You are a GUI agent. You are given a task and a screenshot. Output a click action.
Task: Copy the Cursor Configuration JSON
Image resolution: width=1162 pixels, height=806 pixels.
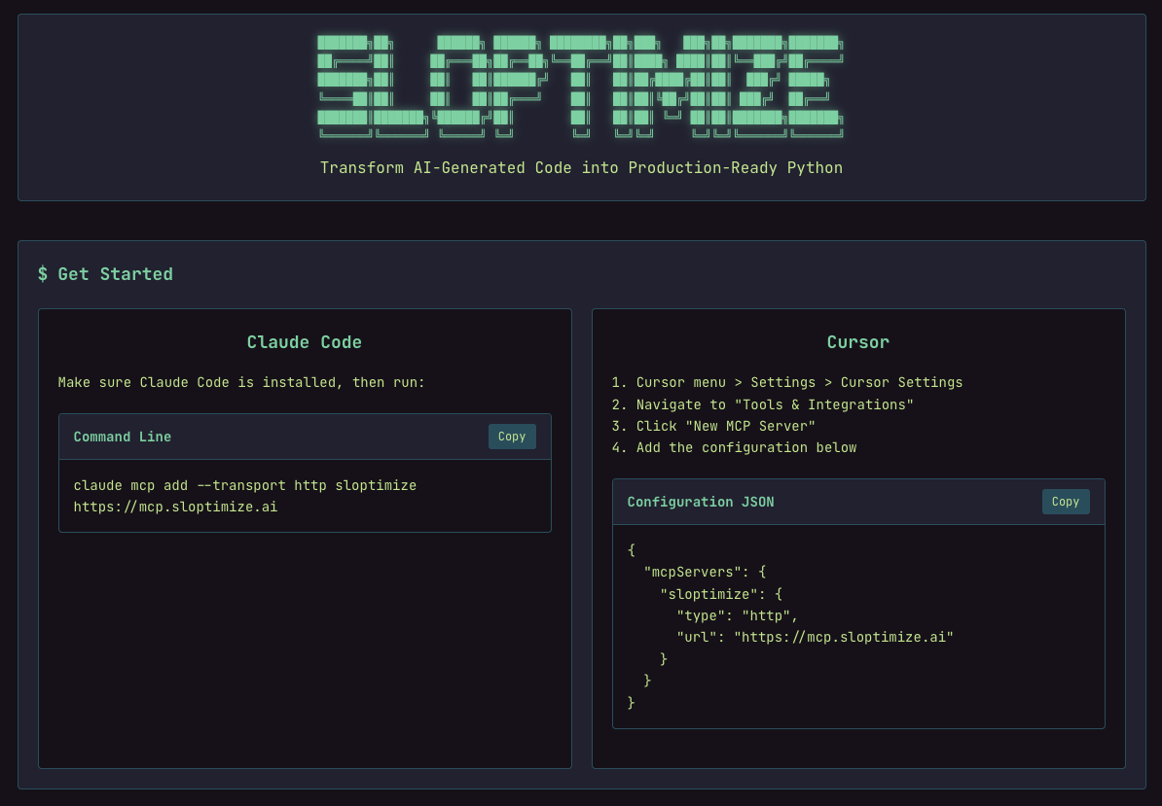coord(1065,502)
